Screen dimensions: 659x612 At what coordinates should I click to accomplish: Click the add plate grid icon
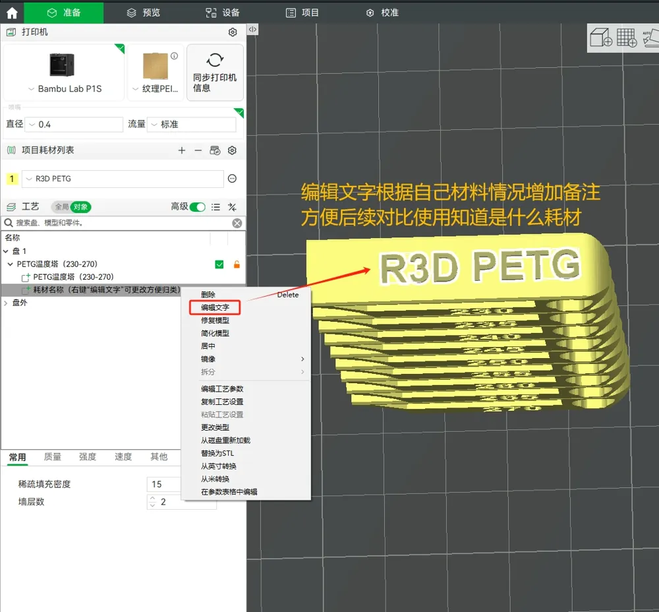[627, 38]
